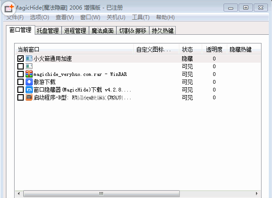Enable the checkbox for 启动程序-B型 row

coord(21,97)
